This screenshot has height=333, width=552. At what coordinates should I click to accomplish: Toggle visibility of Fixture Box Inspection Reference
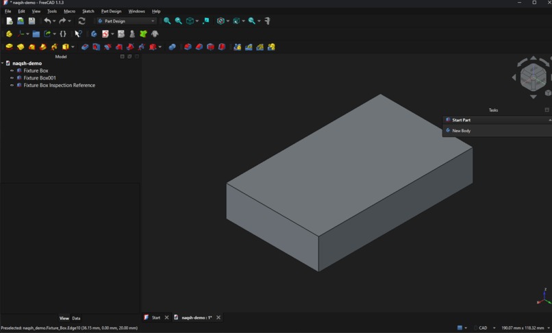pos(12,85)
